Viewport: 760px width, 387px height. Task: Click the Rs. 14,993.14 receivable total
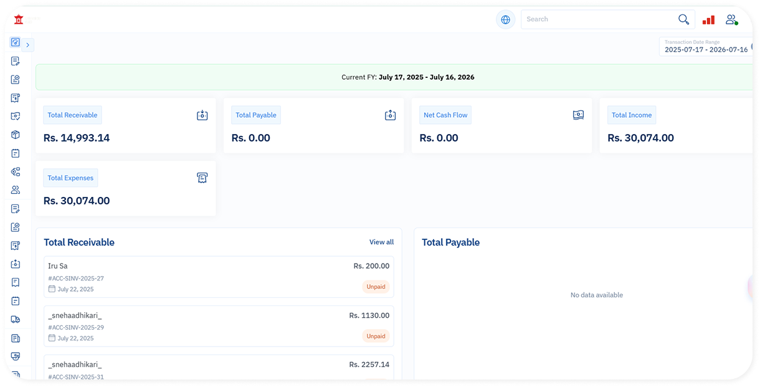tap(77, 138)
